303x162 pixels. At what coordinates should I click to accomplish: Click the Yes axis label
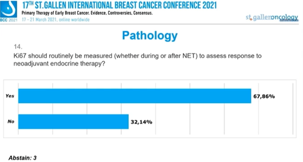pos(10,96)
